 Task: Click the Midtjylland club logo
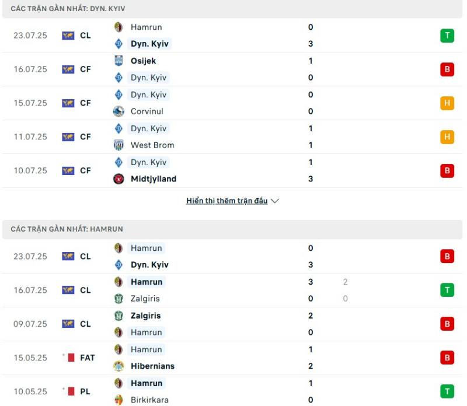point(119,179)
